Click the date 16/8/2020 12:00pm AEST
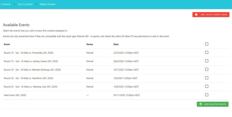This screenshot has height=117, width=232. coord(126,87)
